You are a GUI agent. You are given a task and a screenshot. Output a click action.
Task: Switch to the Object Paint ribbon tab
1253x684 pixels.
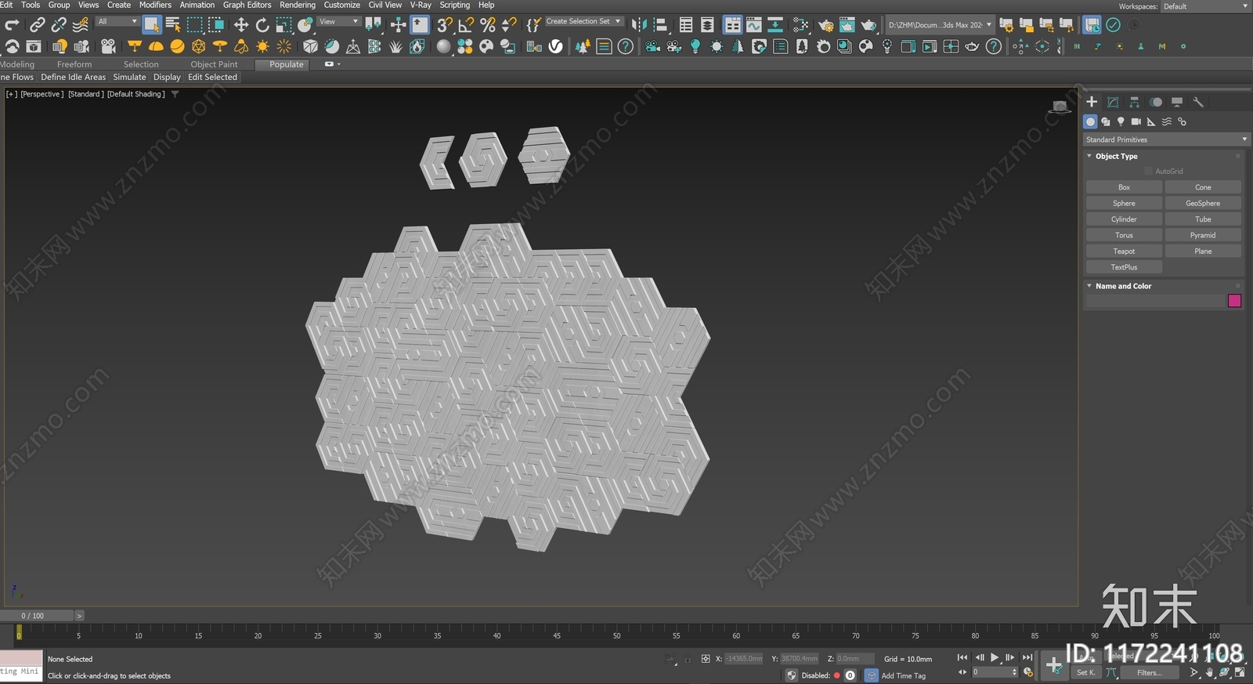click(x=214, y=64)
